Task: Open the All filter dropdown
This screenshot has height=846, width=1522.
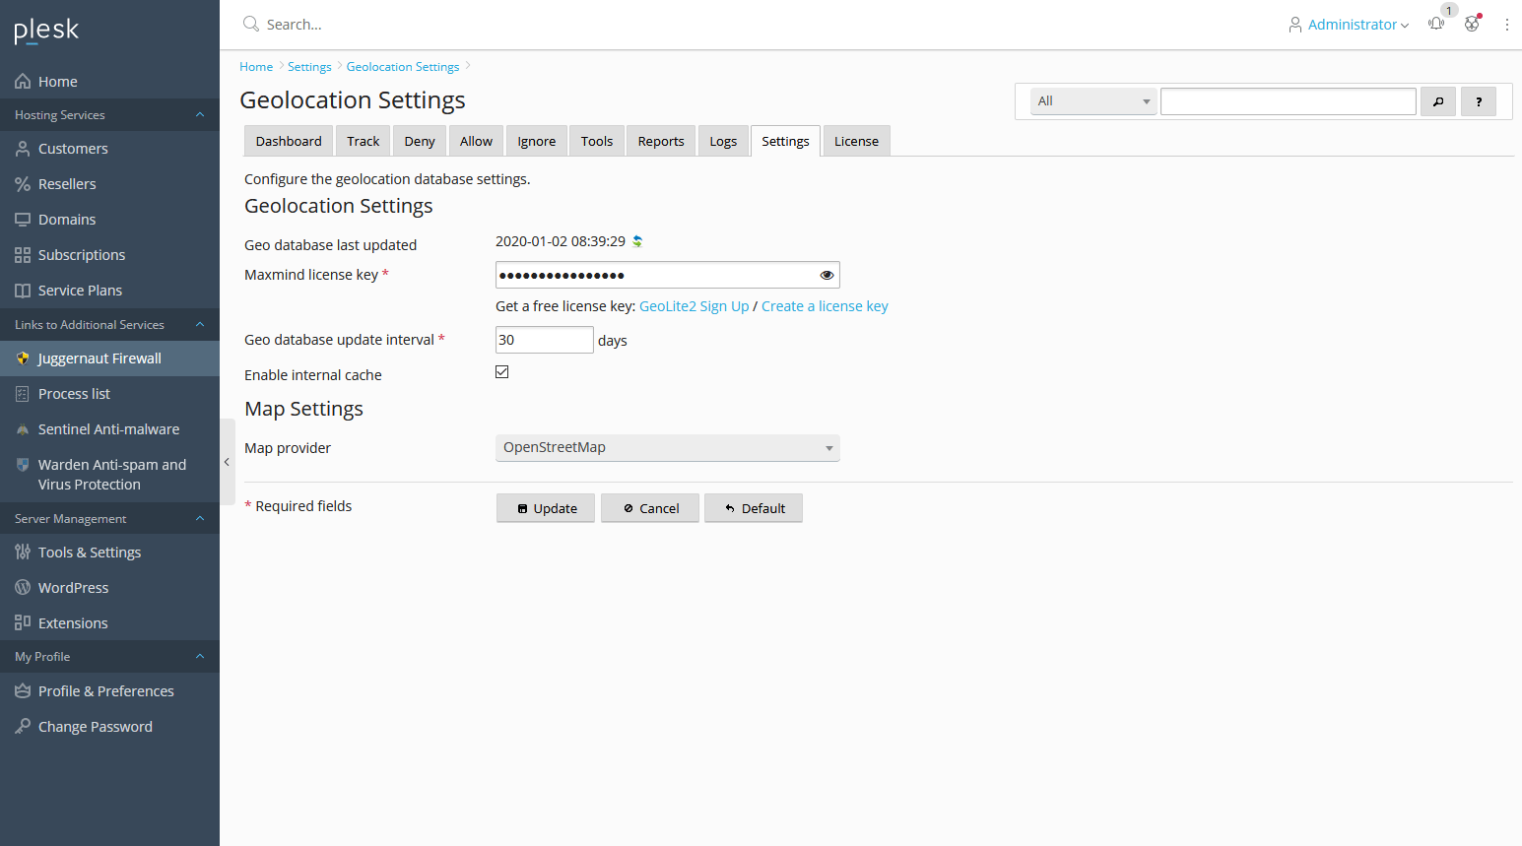Action: pos(1093,101)
